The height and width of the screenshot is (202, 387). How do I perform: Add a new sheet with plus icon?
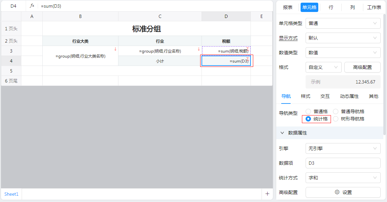click(267, 194)
